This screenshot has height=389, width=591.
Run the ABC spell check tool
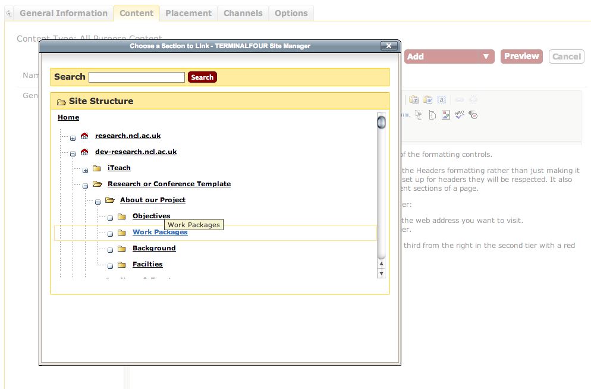[x=460, y=115]
